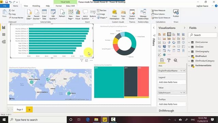Expand the DimProduct table

click(x=189, y=56)
